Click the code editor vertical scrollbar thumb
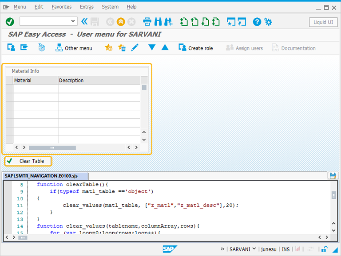341x256 pixels. [333, 195]
